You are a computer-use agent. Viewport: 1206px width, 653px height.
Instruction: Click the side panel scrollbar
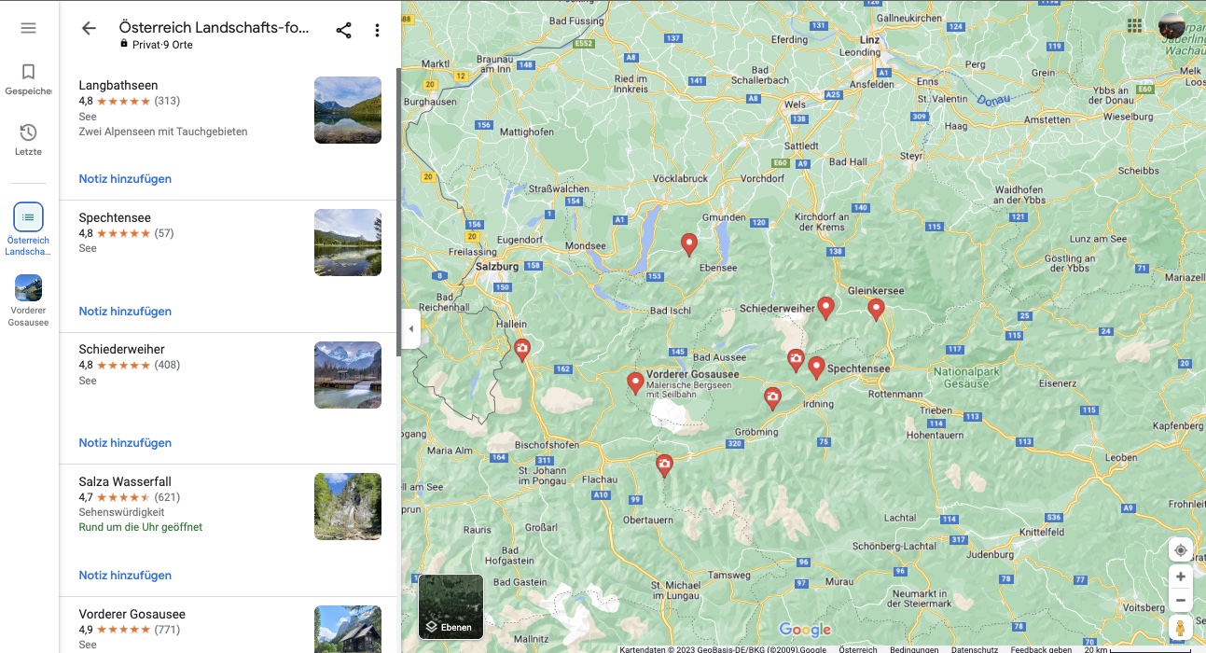[x=398, y=211]
